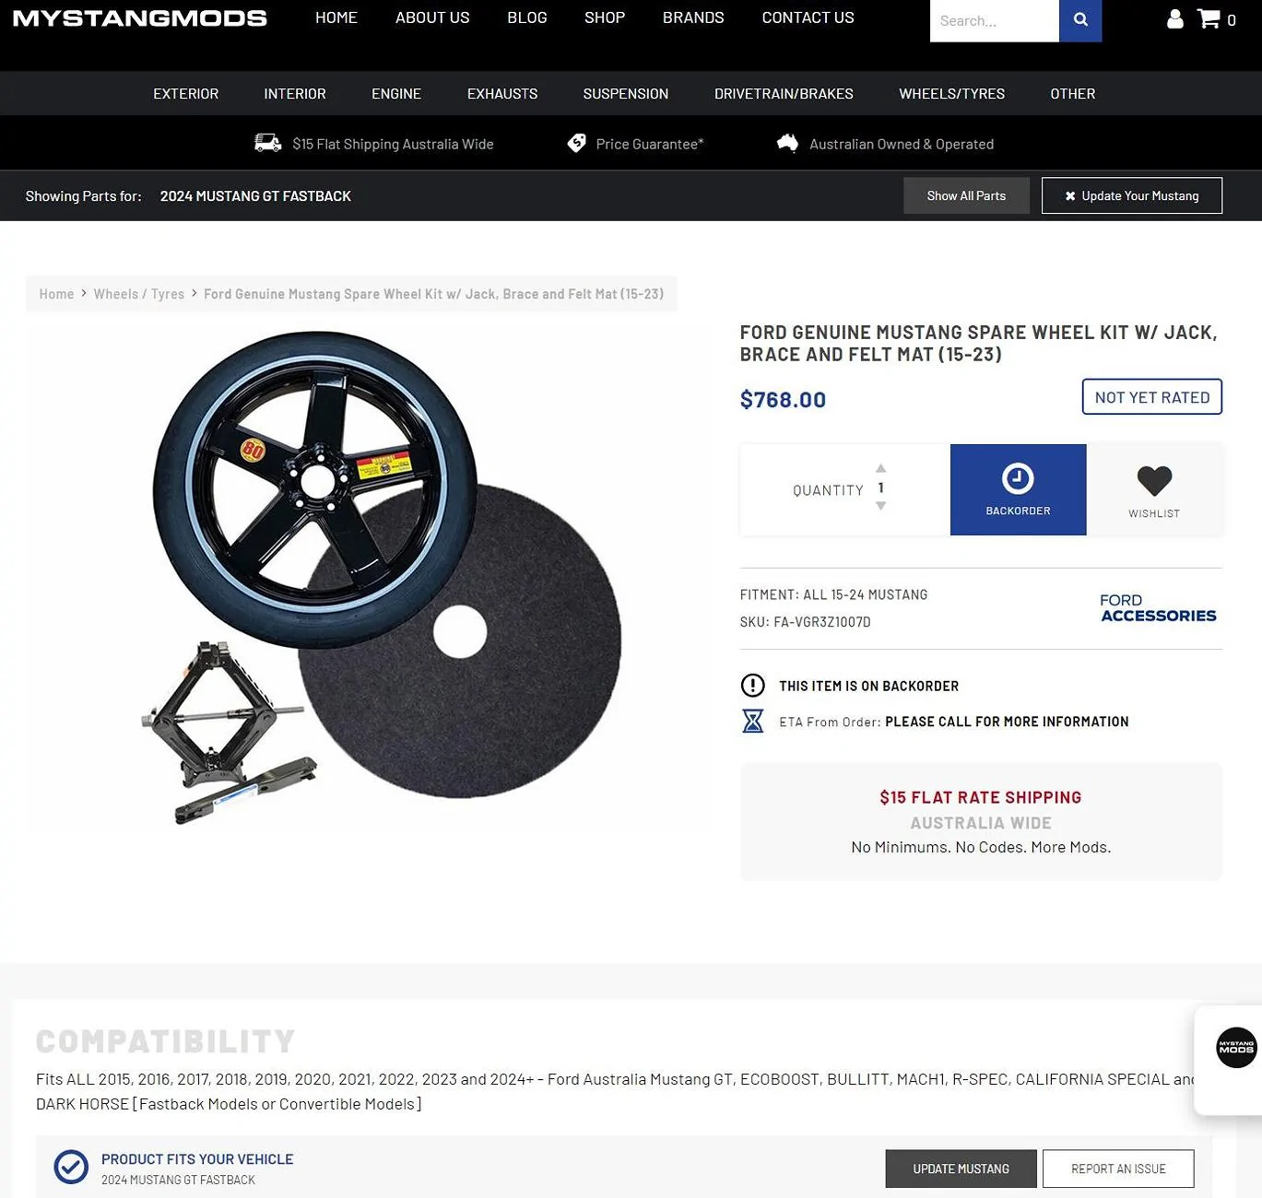Screen dimensions: 1262x1198
Task: Select the Other category
Action: [1073, 93]
